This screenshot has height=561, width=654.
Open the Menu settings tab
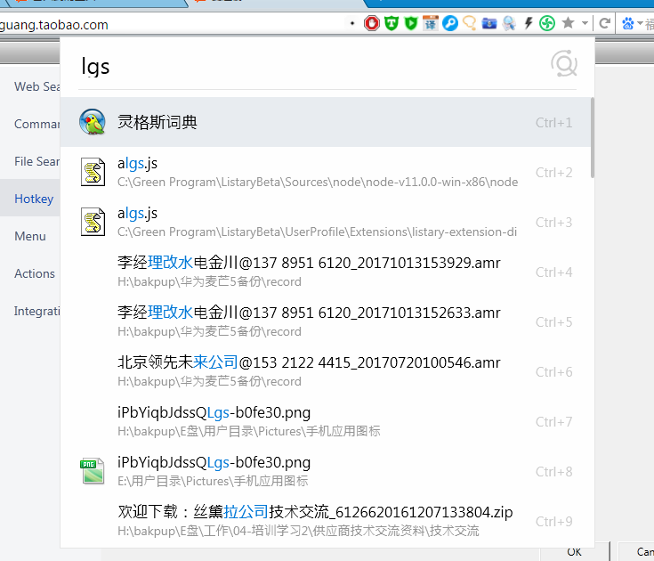coord(30,236)
